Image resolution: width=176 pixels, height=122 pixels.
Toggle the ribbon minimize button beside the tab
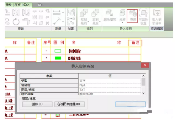(40, 5)
